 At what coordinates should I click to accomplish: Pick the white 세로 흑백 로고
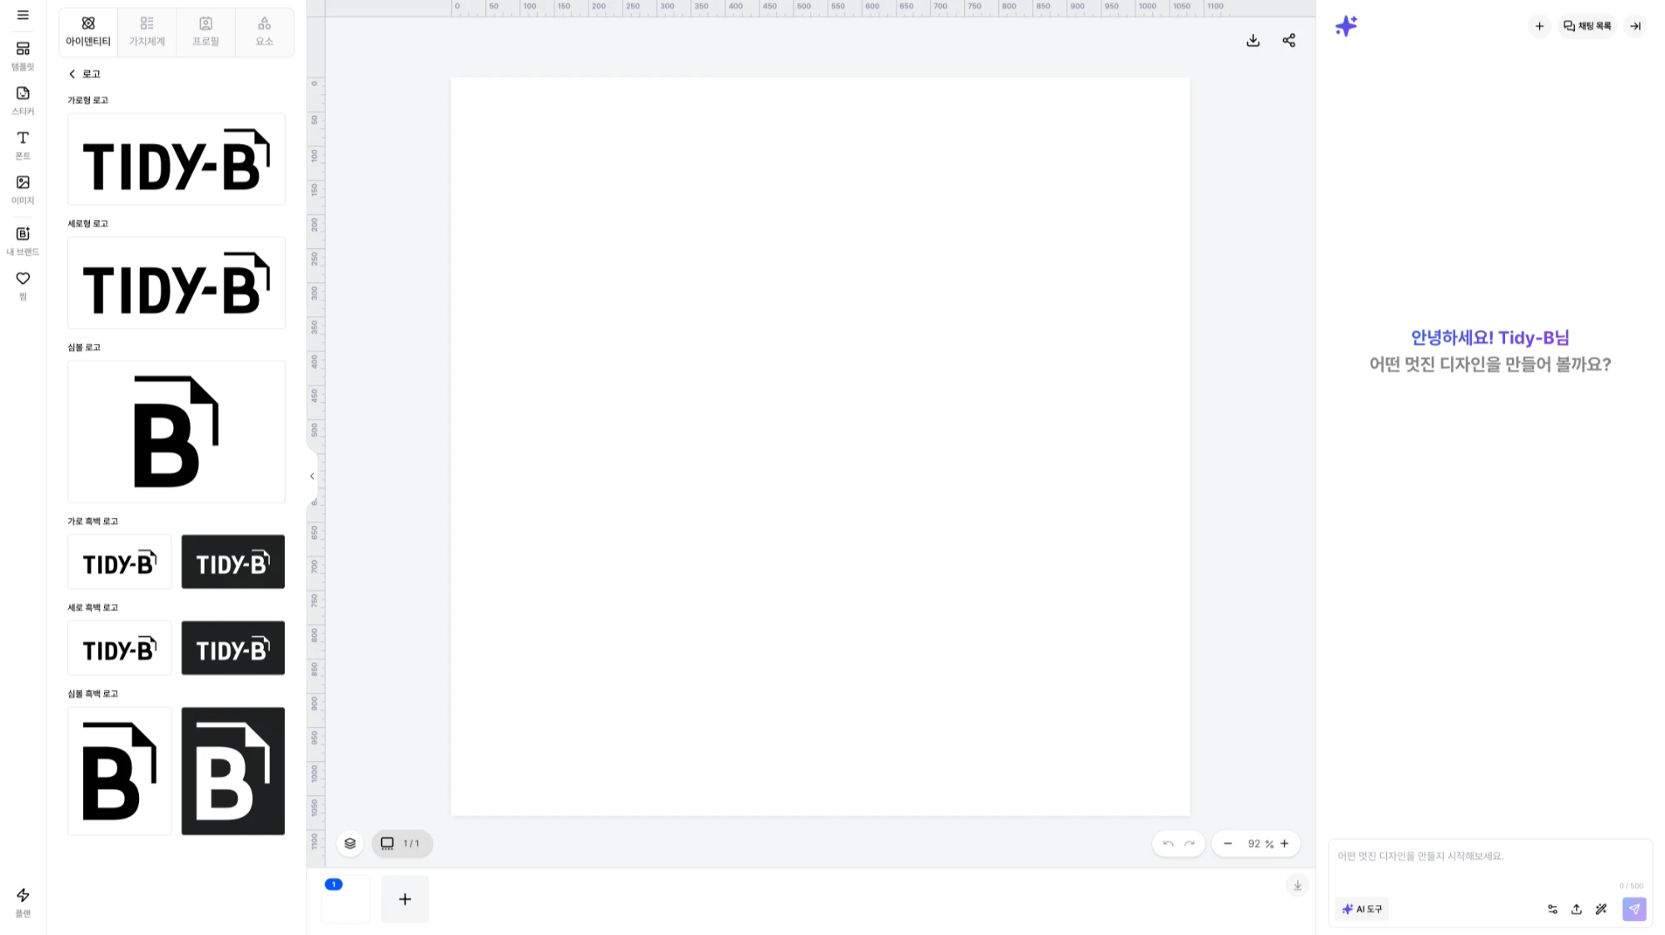coord(120,648)
